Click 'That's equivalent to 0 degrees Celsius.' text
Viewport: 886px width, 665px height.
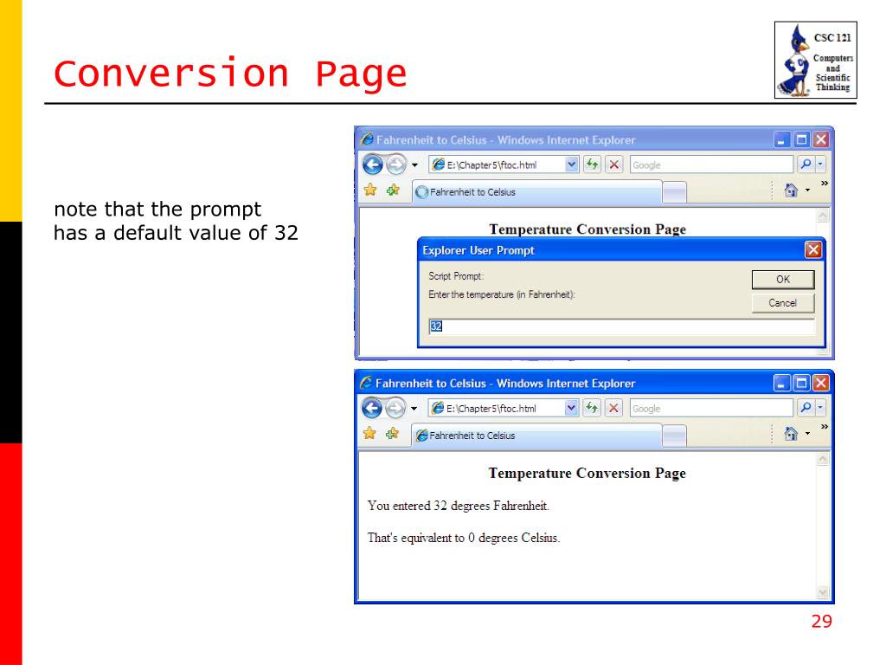click(x=464, y=538)
